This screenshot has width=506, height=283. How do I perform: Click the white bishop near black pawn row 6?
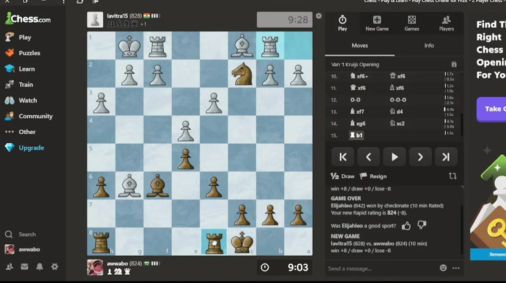tap(129, 186)
